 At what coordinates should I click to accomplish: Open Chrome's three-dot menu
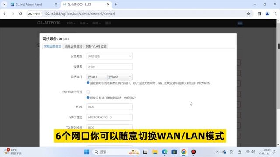pos(275,14)
